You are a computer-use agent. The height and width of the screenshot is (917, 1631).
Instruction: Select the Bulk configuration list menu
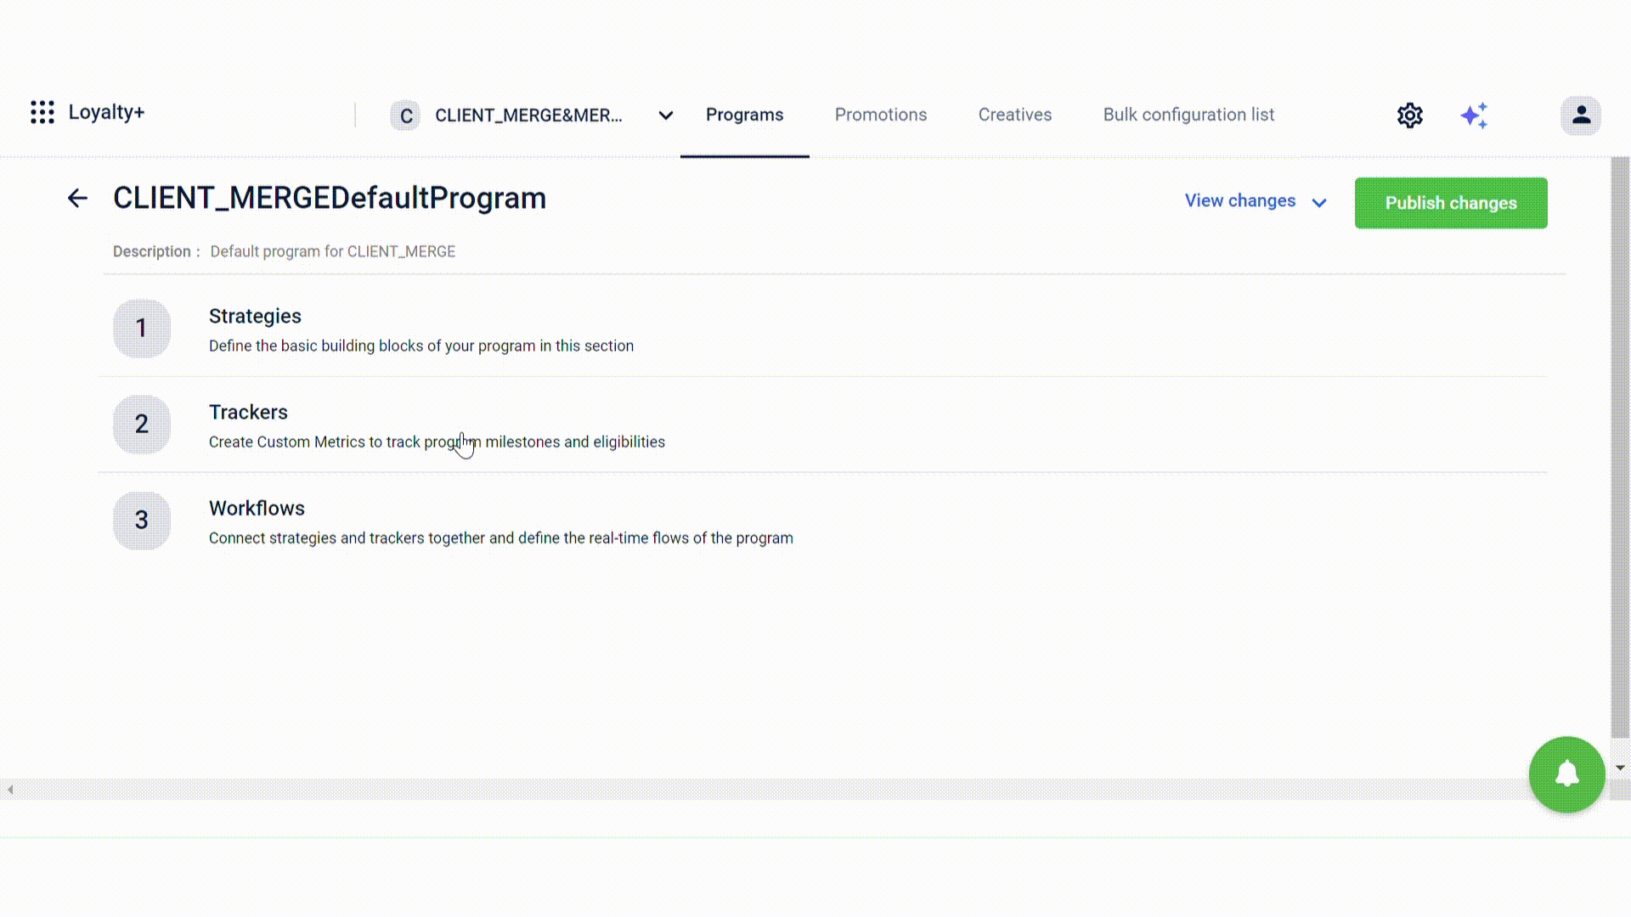pyautogui.click(x=1188, y=115)
